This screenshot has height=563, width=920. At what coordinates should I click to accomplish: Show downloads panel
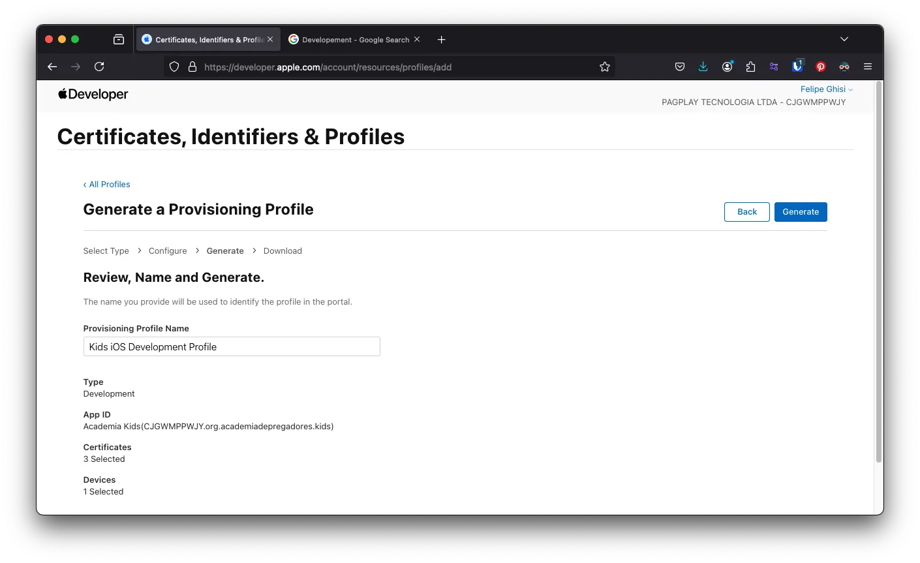[703, 67]
